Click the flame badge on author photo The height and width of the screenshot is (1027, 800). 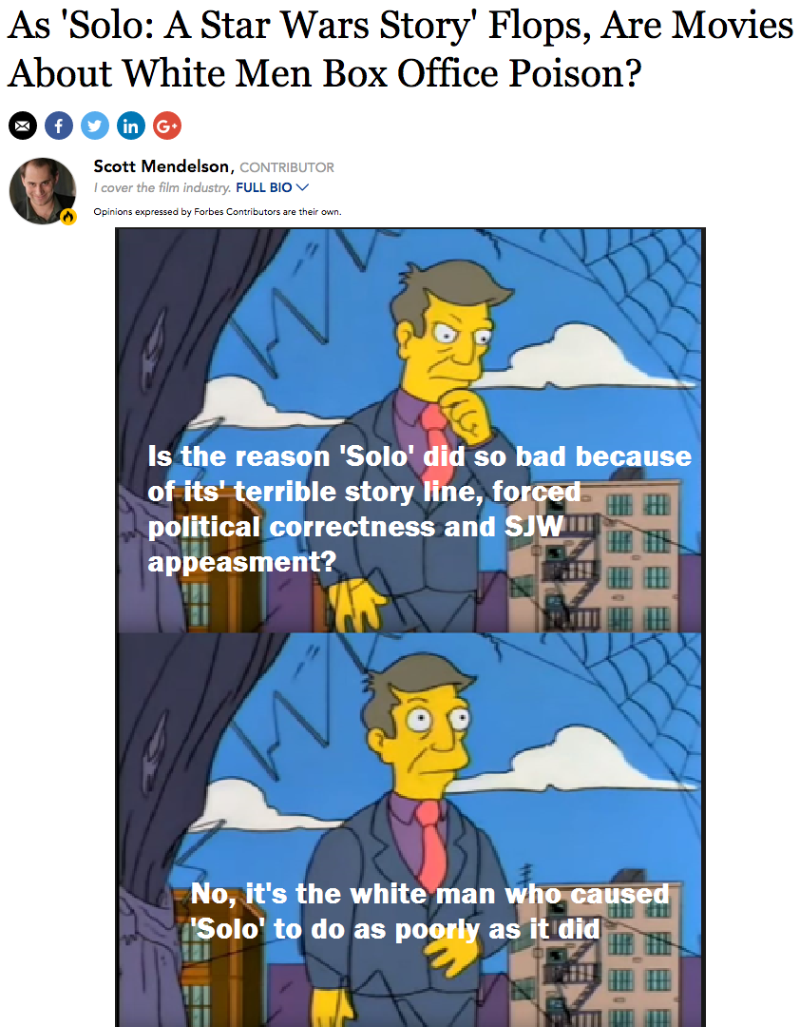(68, 217)
